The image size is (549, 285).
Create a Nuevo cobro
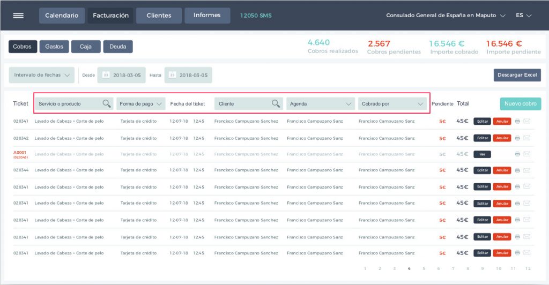click(x=520, y=103)
